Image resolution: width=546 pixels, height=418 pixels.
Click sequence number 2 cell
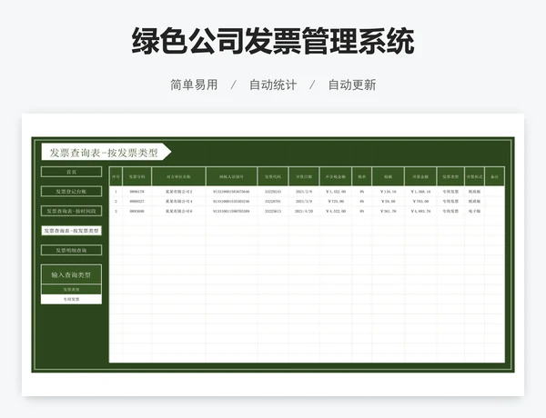116,202
